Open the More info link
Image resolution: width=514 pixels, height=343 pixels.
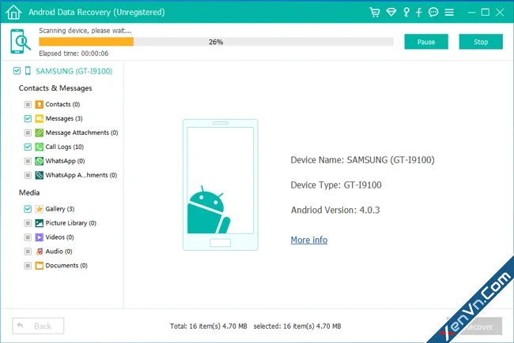[308, 240]
